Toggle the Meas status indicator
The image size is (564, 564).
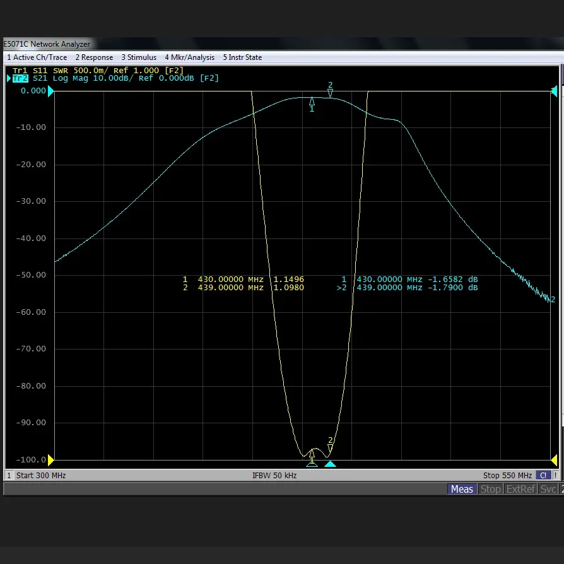(x=462, y=489)
